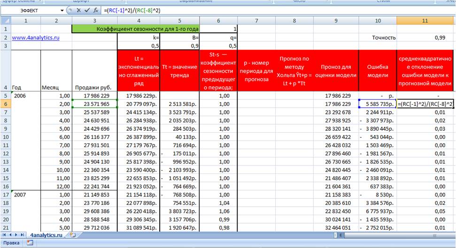Confirm the formula with the checkmark icon
Screen dimensions: 456x248
click(87, 10)
